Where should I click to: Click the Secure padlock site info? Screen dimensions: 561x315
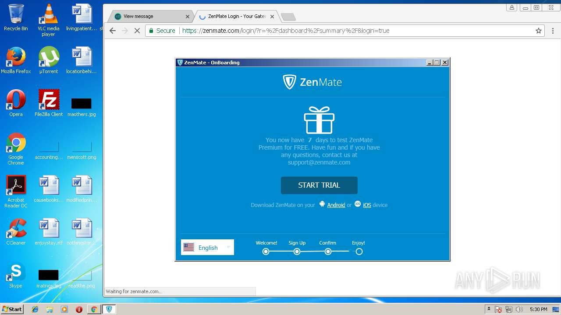pyautogui.click(x=162, y=31)
